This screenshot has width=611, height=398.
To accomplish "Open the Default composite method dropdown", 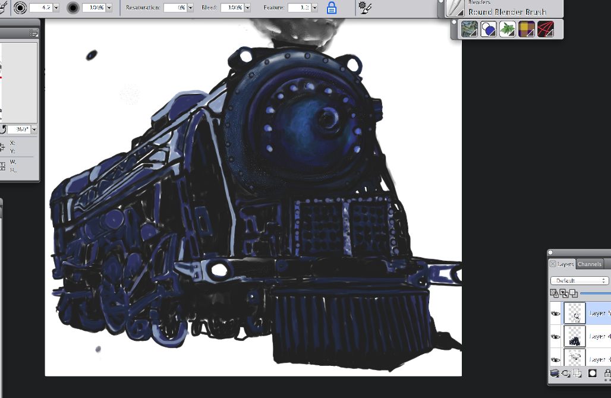I will pos(579,280).
